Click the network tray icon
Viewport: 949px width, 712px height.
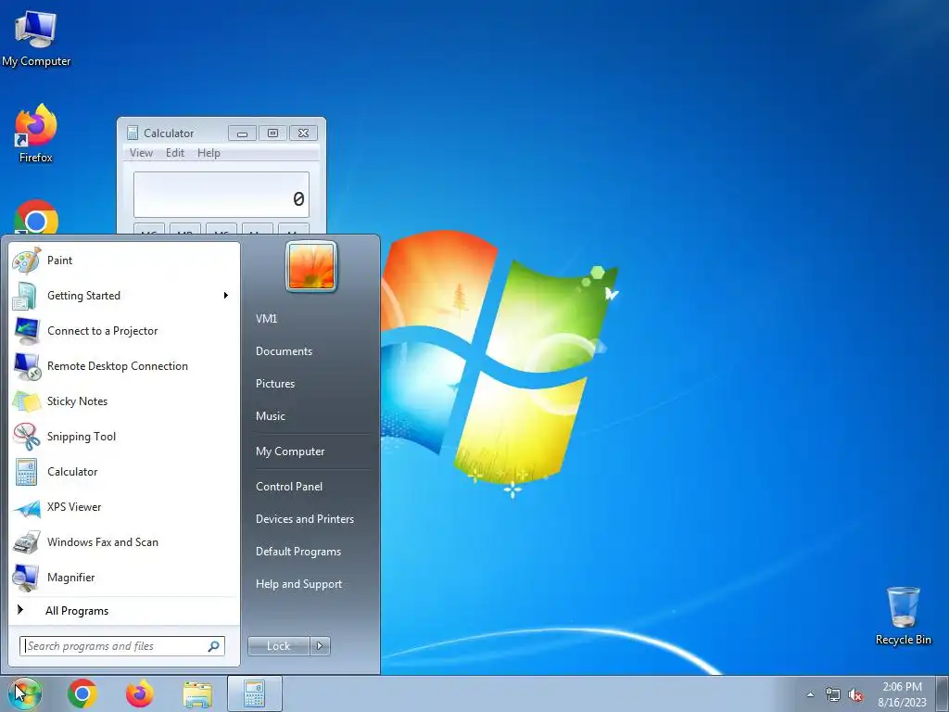point(833,694)
